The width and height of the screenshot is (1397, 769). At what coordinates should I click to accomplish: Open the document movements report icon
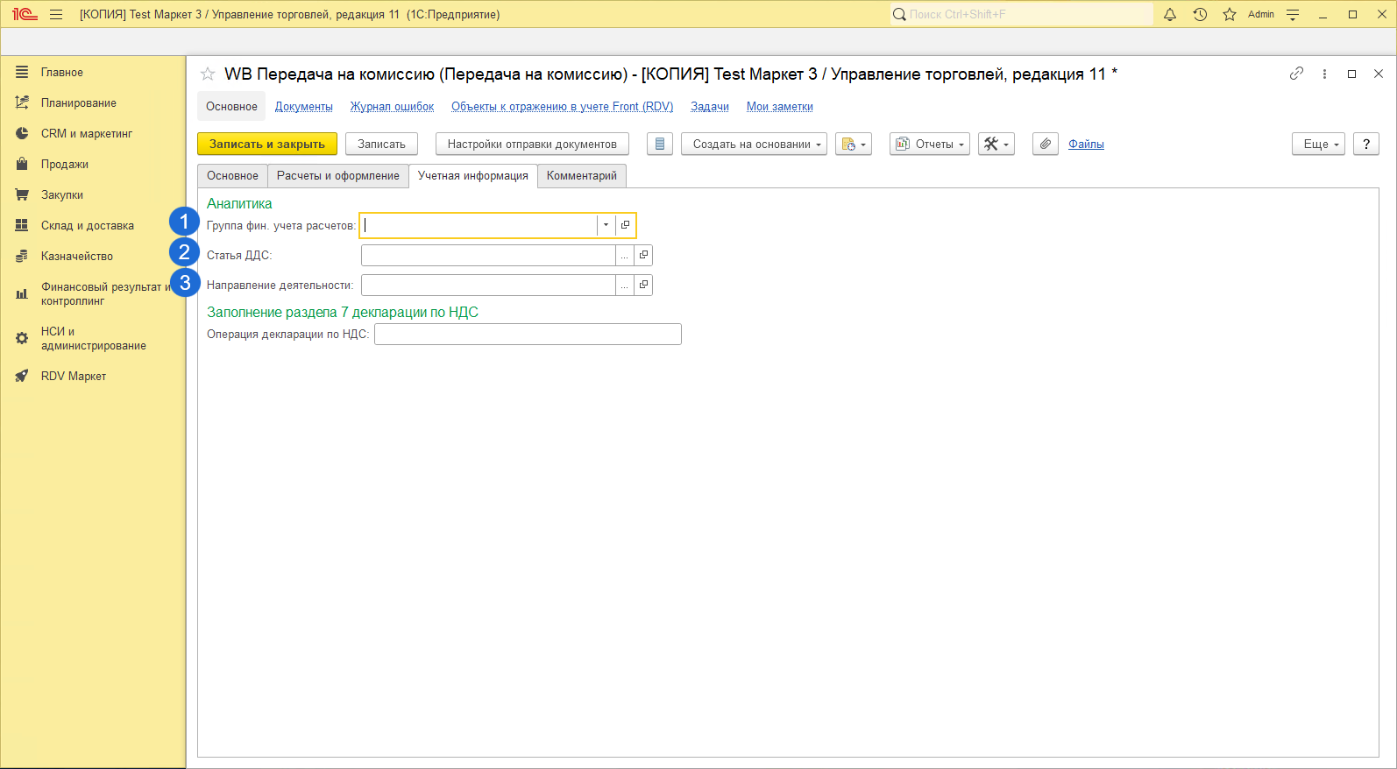click(660, 144)
